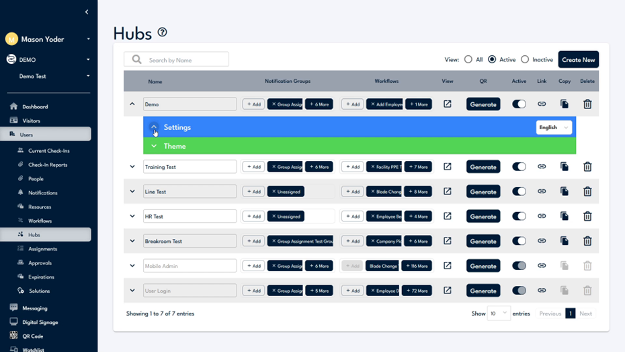This screenshot has width=625, height=352.
Task: Collapse the left sidebar with arrow icon
Action: pyautogui.click(x=87, y=12)
